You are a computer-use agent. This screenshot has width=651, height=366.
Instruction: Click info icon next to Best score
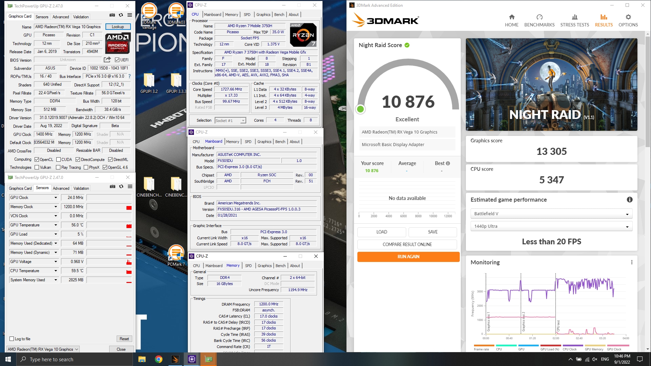pos(448,163)
